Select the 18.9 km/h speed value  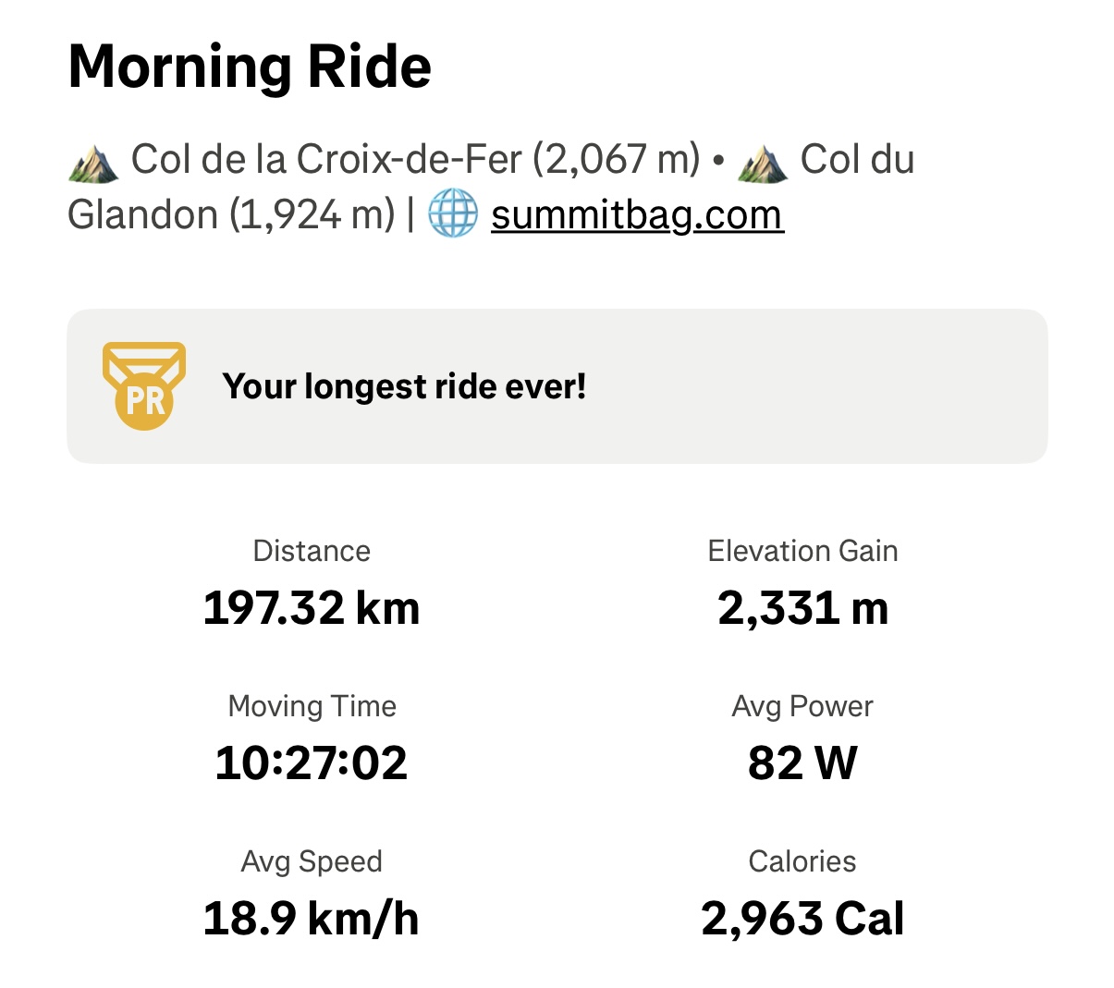coord(312,919)
